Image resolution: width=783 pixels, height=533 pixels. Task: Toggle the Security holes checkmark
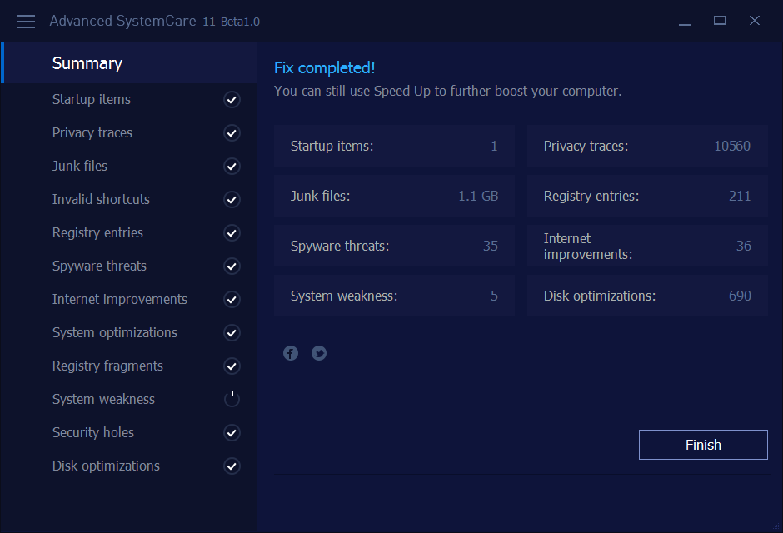232,433
